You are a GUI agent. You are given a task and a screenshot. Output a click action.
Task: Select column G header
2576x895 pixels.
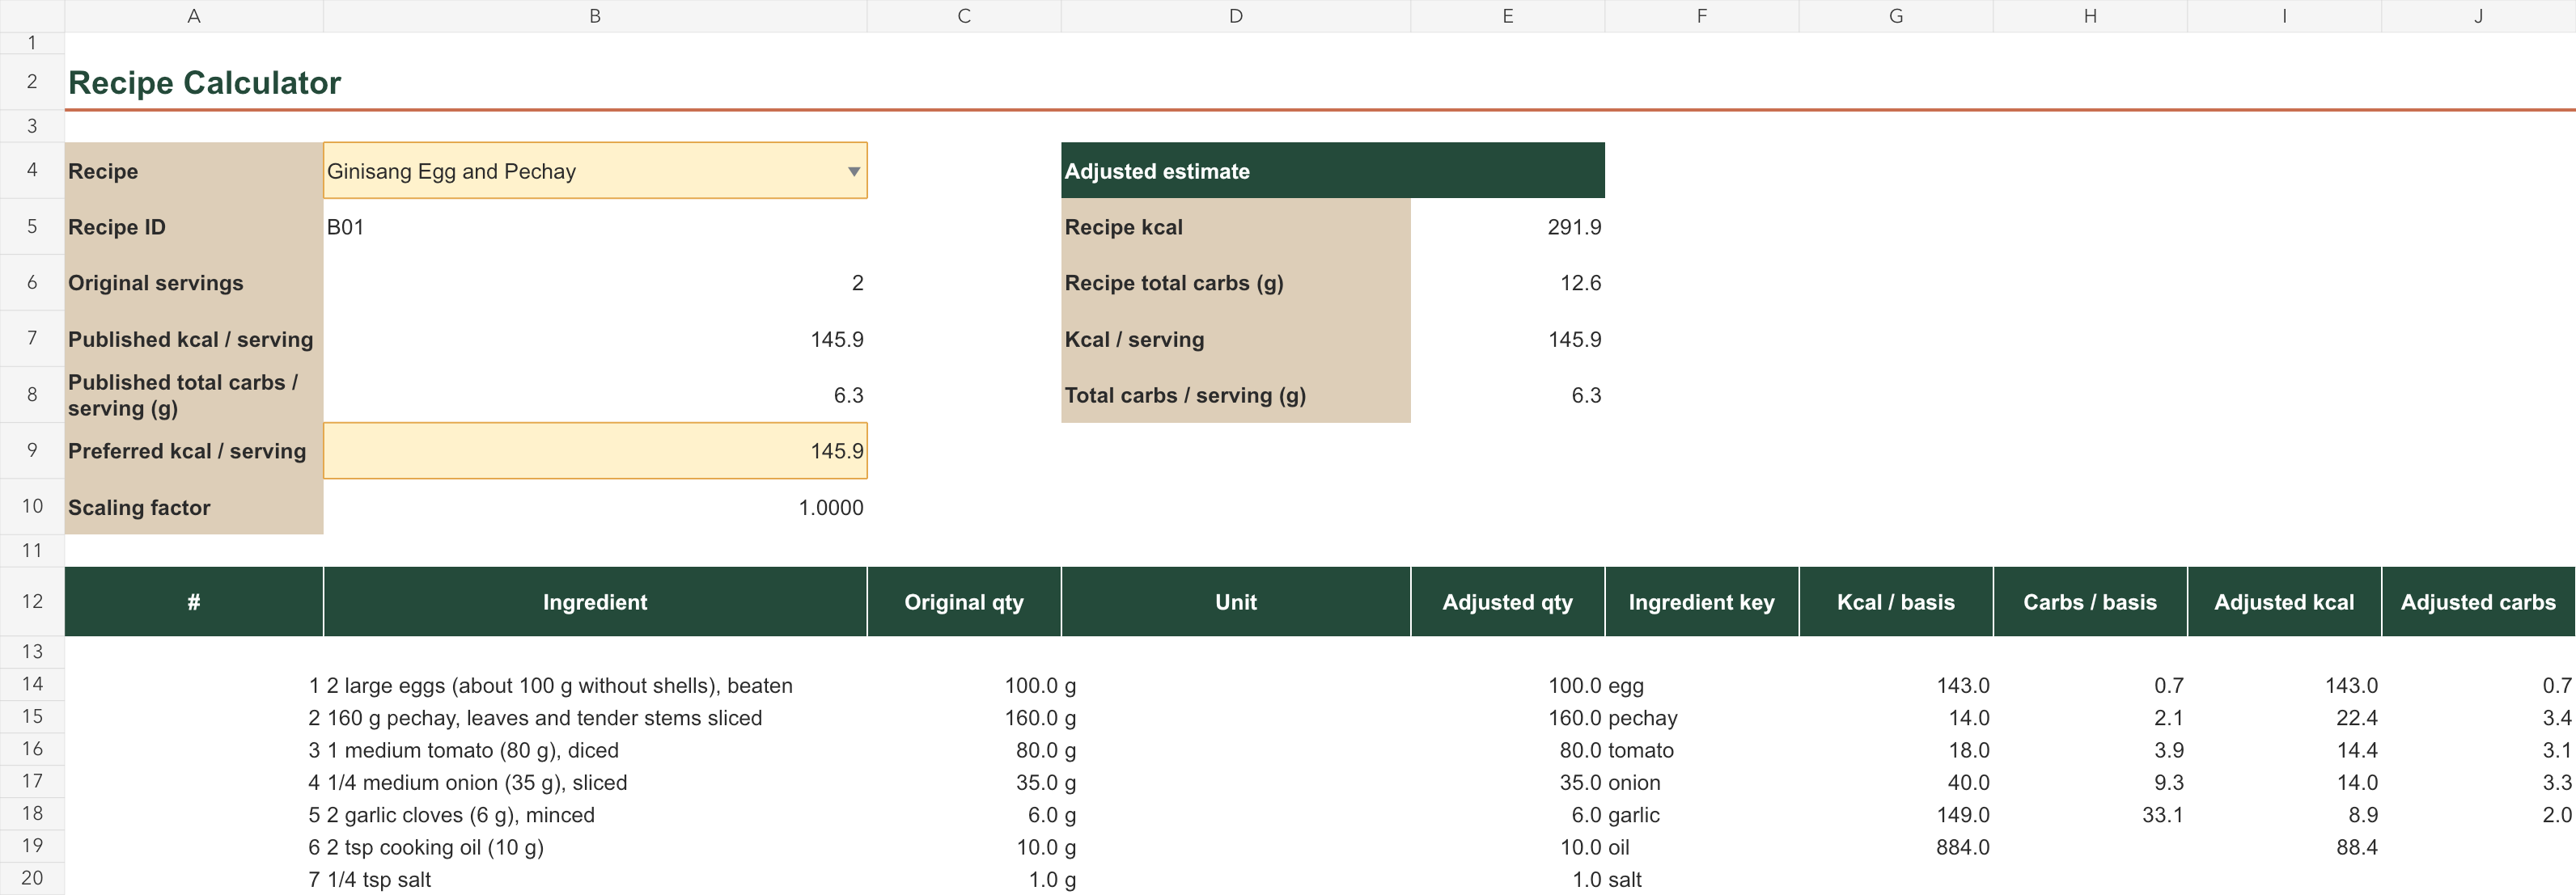tap(1896, 16)
